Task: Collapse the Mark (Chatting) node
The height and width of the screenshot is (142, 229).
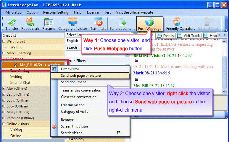Action: 4,53
